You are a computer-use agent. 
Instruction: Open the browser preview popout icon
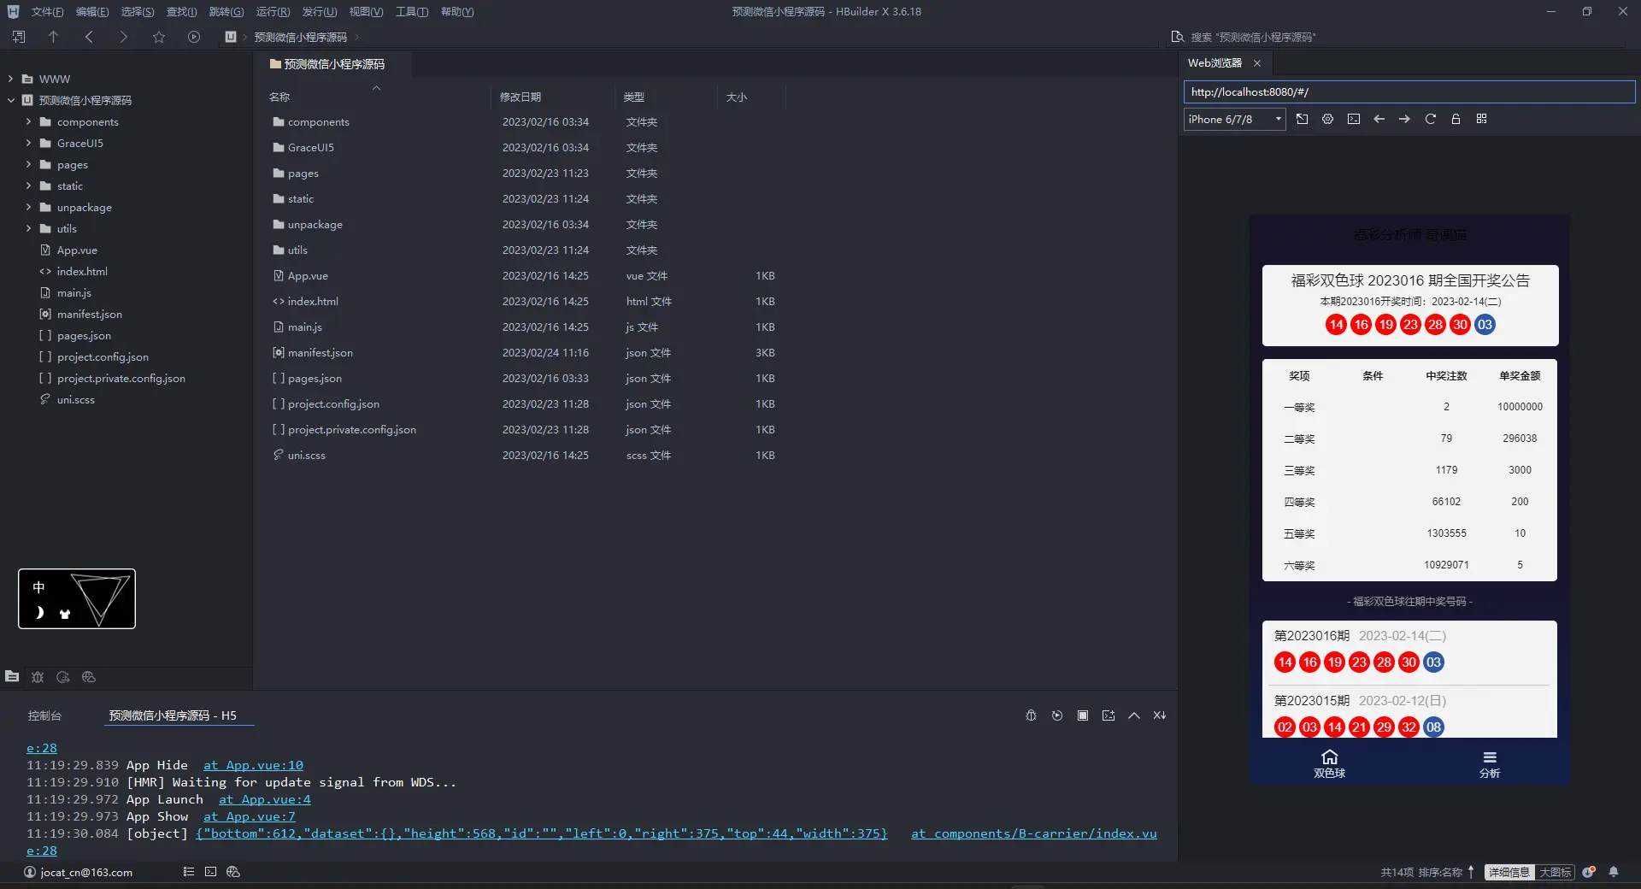pos(1302,119)
